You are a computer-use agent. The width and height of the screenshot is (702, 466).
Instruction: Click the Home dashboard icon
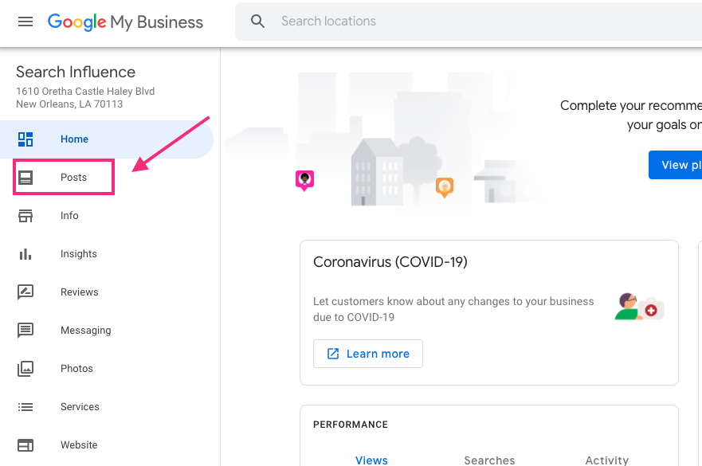[x=25, y=139]
